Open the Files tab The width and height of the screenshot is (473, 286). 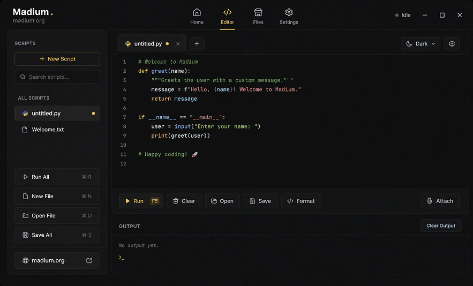click(258, 17)
